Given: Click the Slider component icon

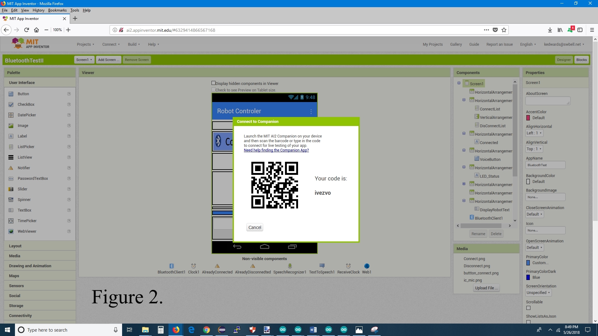Looking at the screenshot, I should [x=11, y=189].
